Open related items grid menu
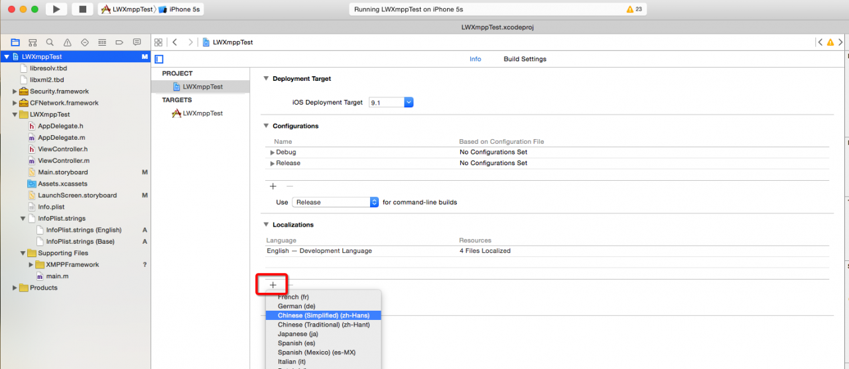 pyautogui.click(x=159, y=42)
